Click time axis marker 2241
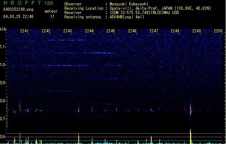Screen dimensions: 226x144 [x=24, y=31]
